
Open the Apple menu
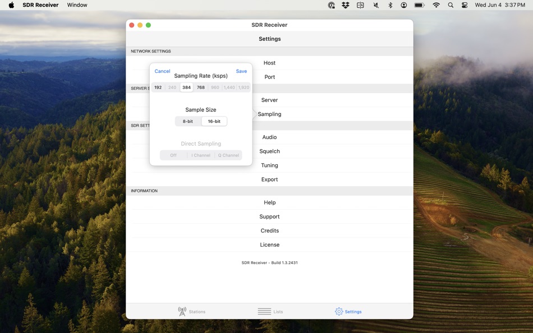point(11,4)
